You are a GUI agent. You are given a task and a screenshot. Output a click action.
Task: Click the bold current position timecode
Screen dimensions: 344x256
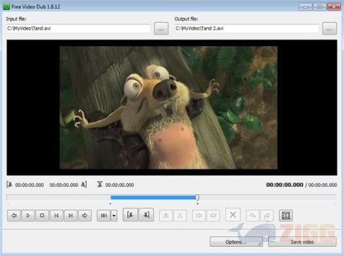coord(285,185)
